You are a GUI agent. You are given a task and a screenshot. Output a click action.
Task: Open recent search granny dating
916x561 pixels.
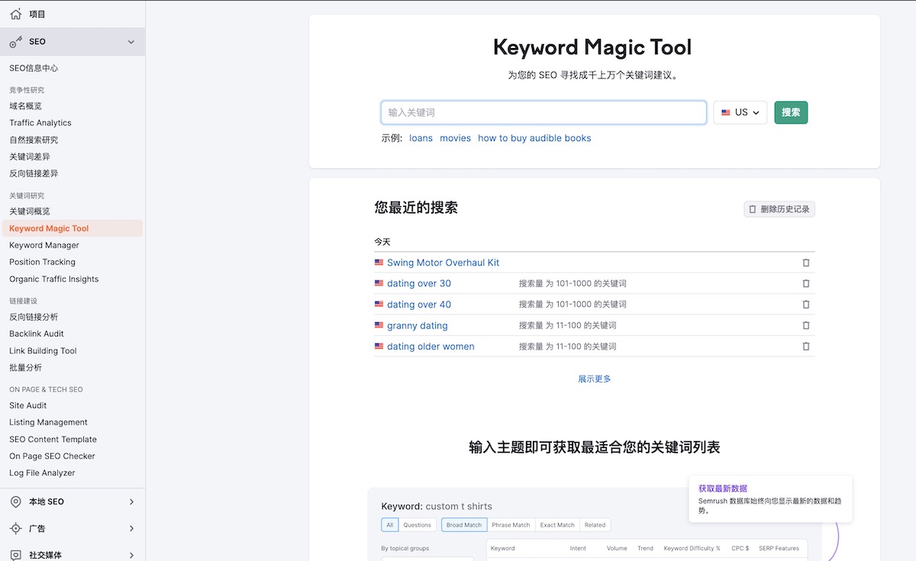point(418,325)
